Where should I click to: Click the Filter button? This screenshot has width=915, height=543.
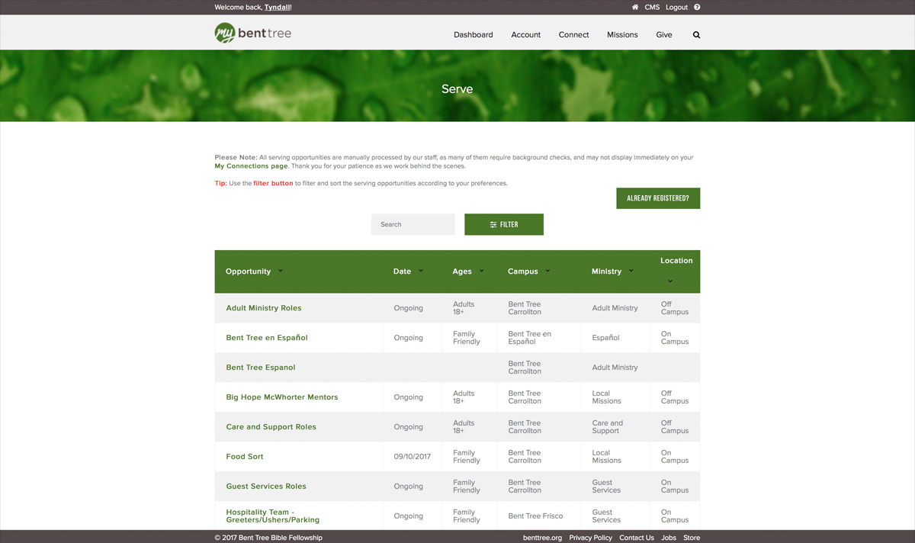point(504,224)
